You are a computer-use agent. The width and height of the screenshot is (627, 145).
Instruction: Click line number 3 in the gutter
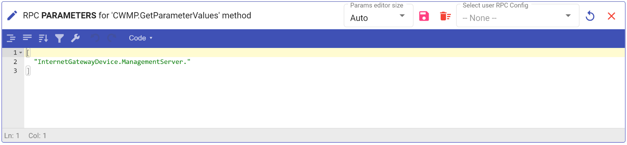click(x=15, y=71)
